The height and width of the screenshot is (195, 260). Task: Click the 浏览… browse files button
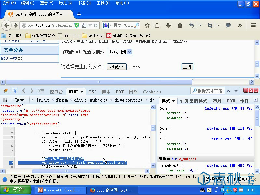pos(117,67)
